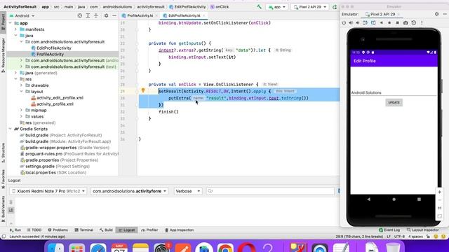
Task: Rotate the emulator right
Action: 373,22
